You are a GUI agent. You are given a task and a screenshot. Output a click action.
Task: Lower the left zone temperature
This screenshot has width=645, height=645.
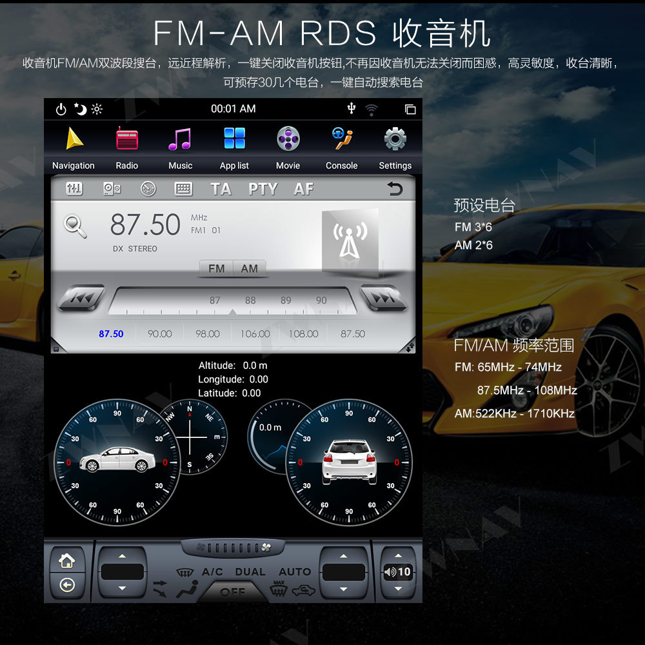pyautogui.click(x=122, y=588)
